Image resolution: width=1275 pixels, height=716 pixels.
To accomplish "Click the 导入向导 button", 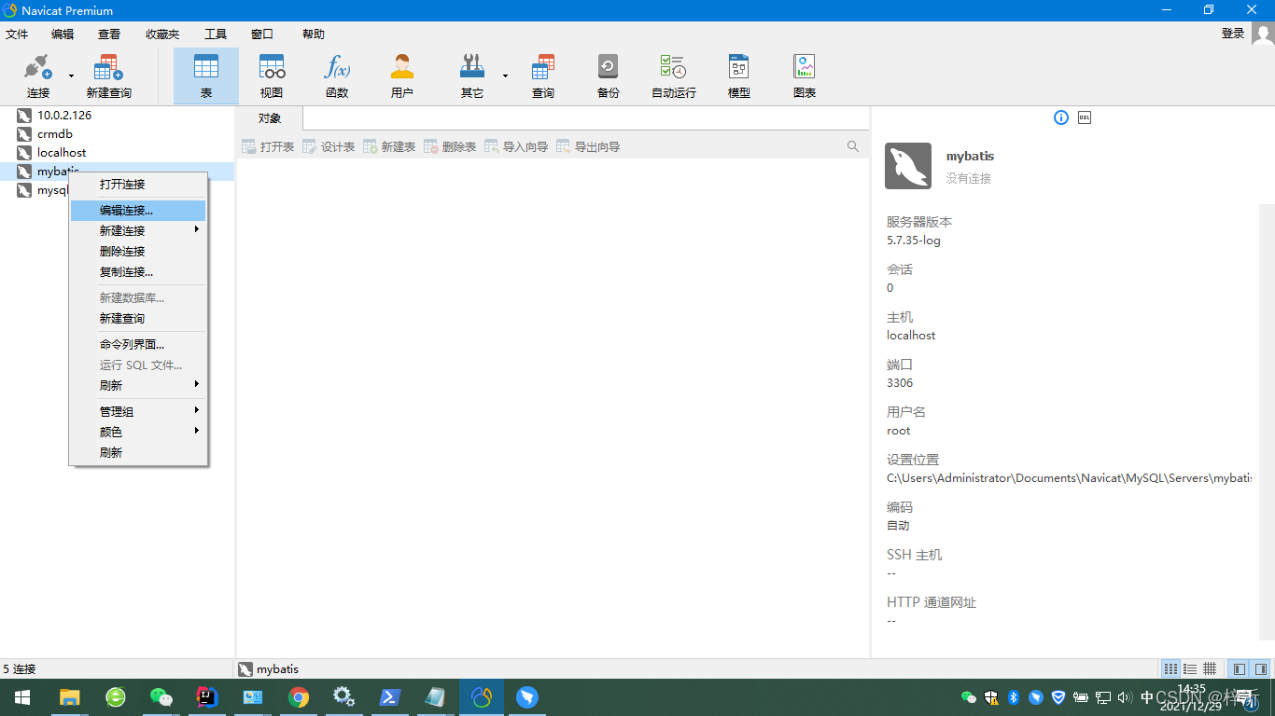I will point(516,146).
